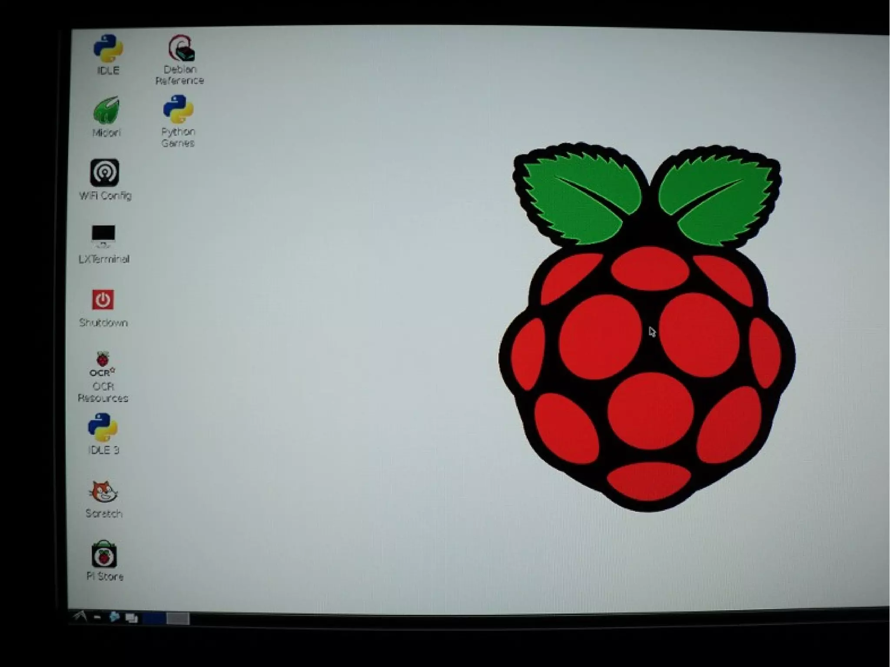Click the minimize-all-windows taskbar icon
The height and width of the screenshot is (667, 890).
coord(131,617)
